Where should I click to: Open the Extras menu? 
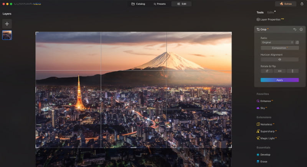pos(286,4)
